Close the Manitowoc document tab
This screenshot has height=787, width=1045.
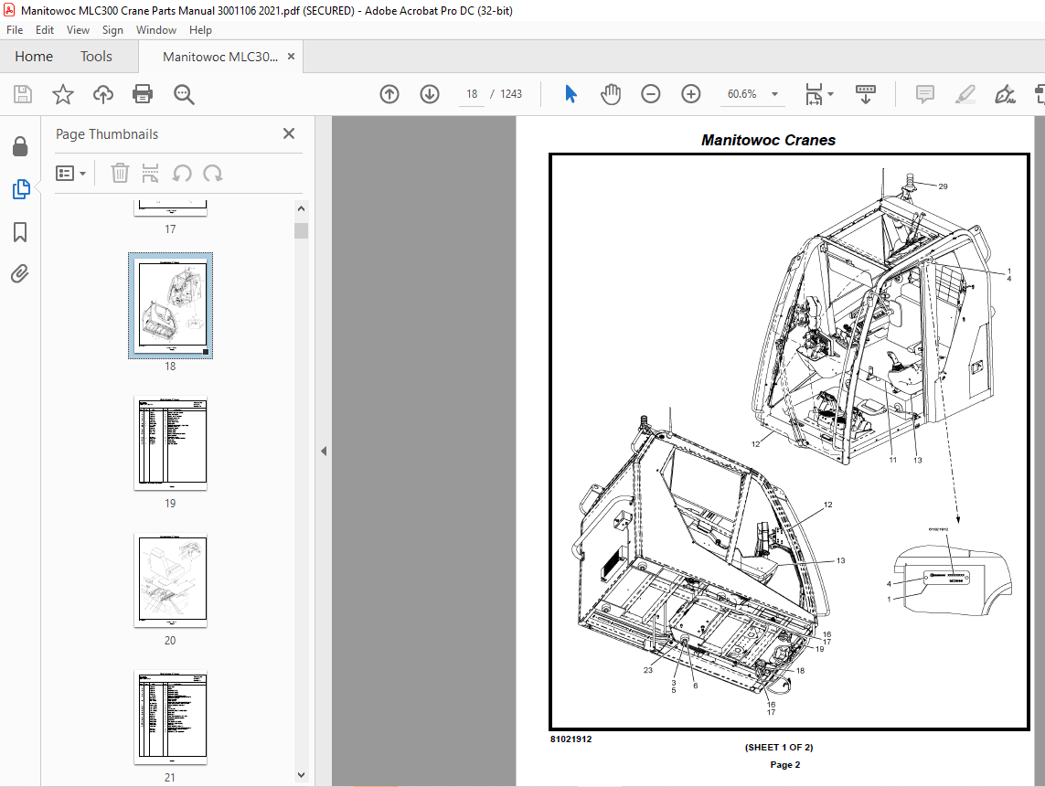tap(291, 57)
